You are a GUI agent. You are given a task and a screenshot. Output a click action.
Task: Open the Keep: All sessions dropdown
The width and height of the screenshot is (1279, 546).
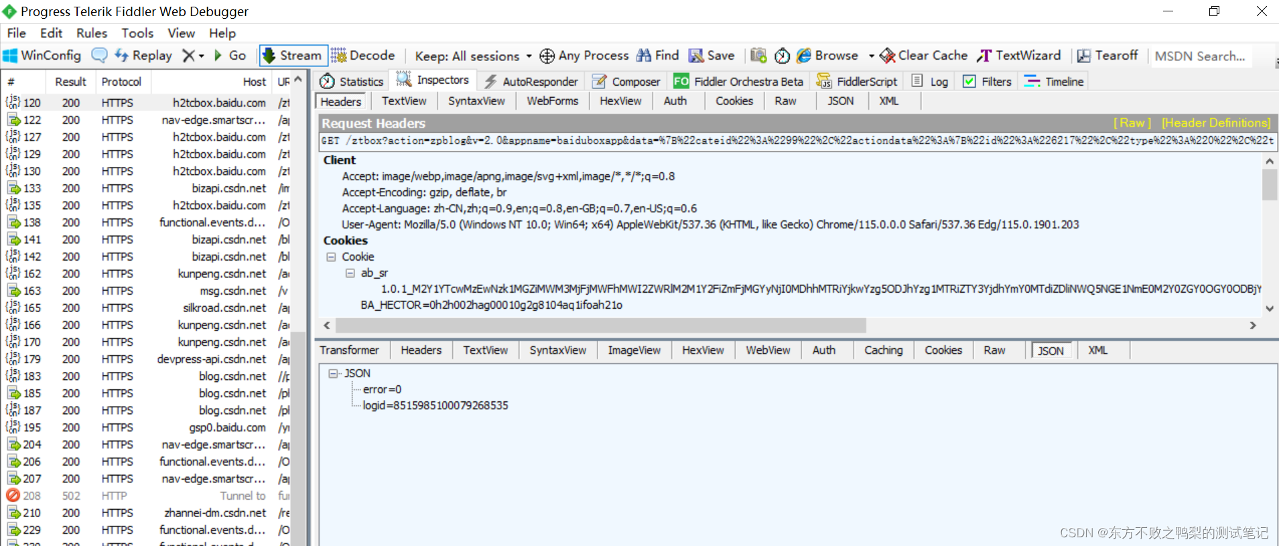[473, 56]
